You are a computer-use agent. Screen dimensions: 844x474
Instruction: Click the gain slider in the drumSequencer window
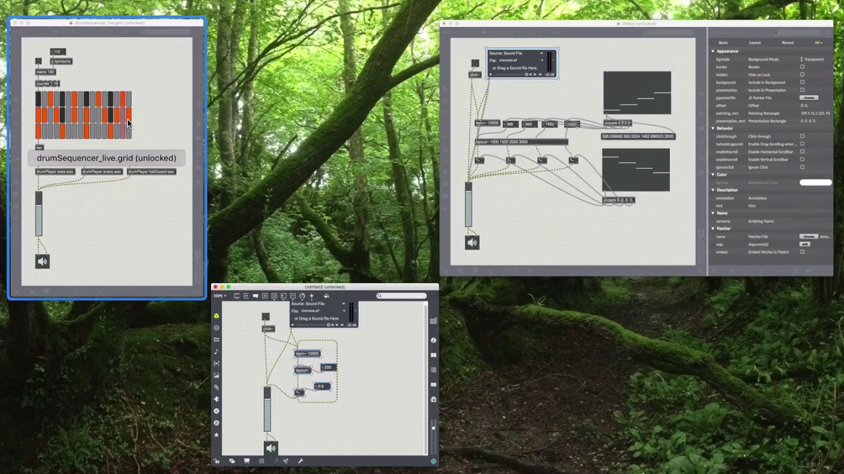click(x=38, y=213)
